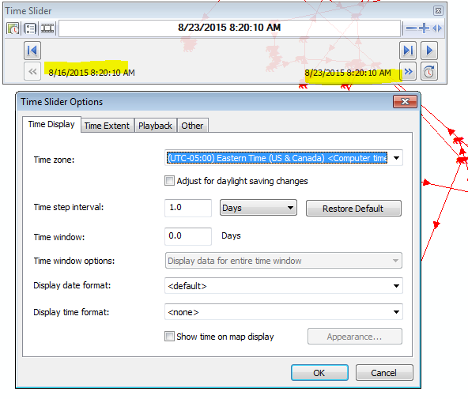
Task: Click the Time step interval value field
Action: (188, 208)
